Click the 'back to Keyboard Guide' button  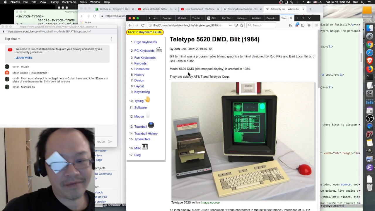[145, 32]
